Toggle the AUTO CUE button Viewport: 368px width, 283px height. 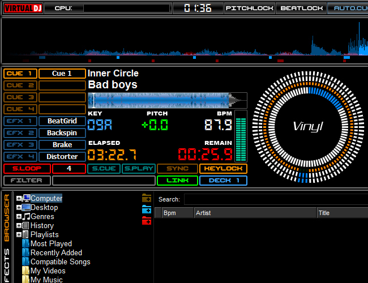(348, 8)
